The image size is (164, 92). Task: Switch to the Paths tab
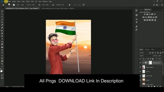pos(153,50)
